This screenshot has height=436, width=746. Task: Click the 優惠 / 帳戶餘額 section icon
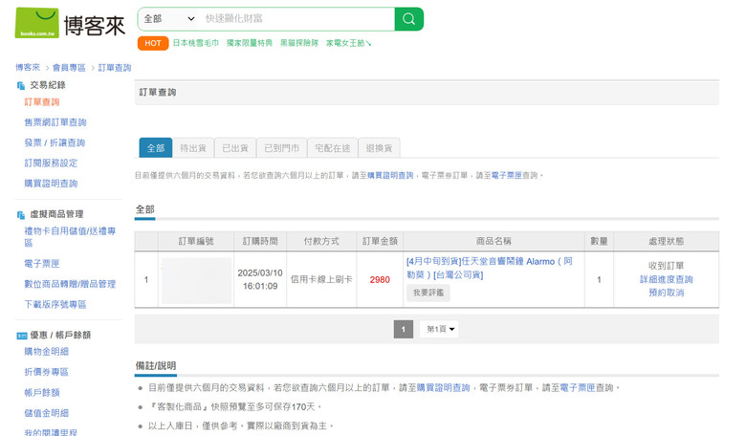click(x=21, y=336)
